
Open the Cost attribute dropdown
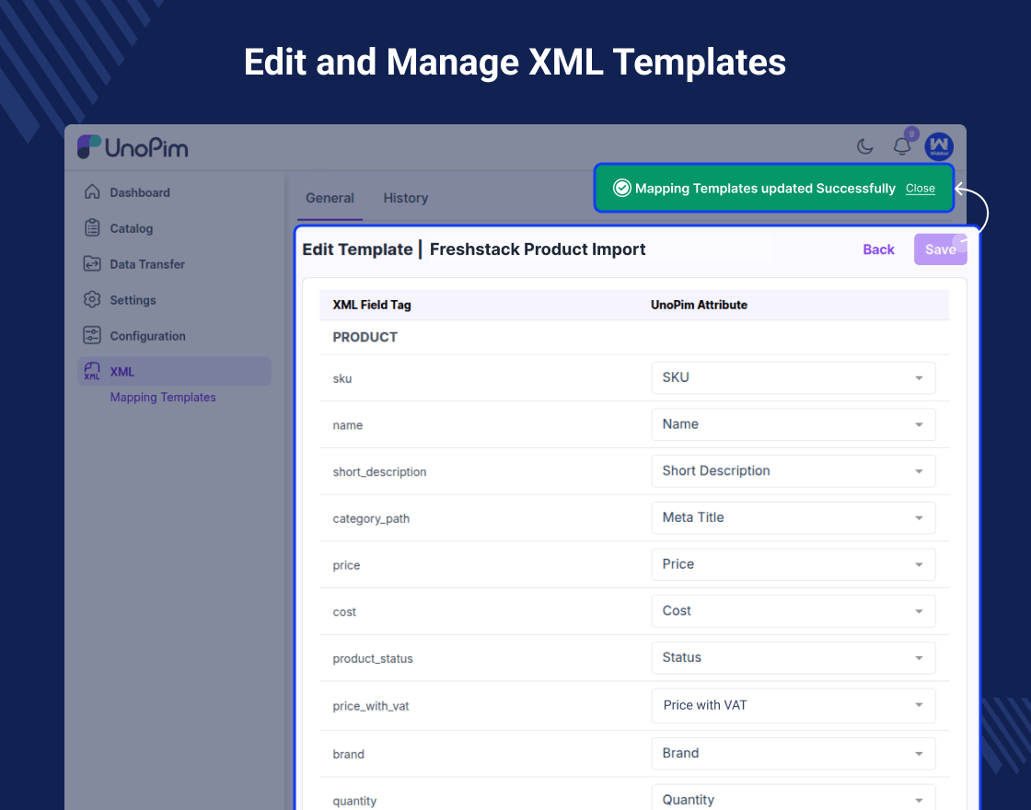click(794, 611)
